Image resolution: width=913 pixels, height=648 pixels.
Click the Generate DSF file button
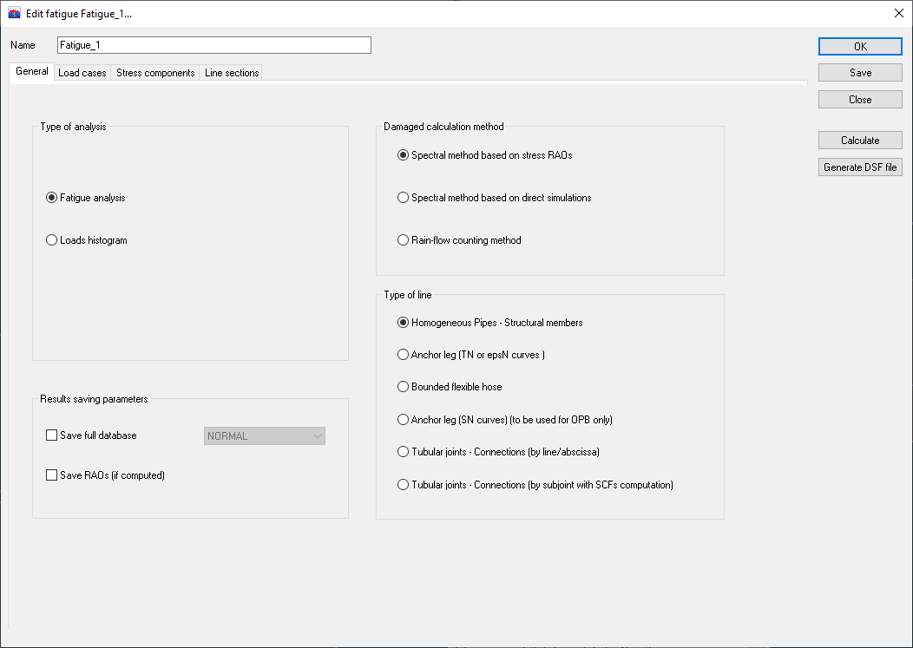(x=860, y=167)
